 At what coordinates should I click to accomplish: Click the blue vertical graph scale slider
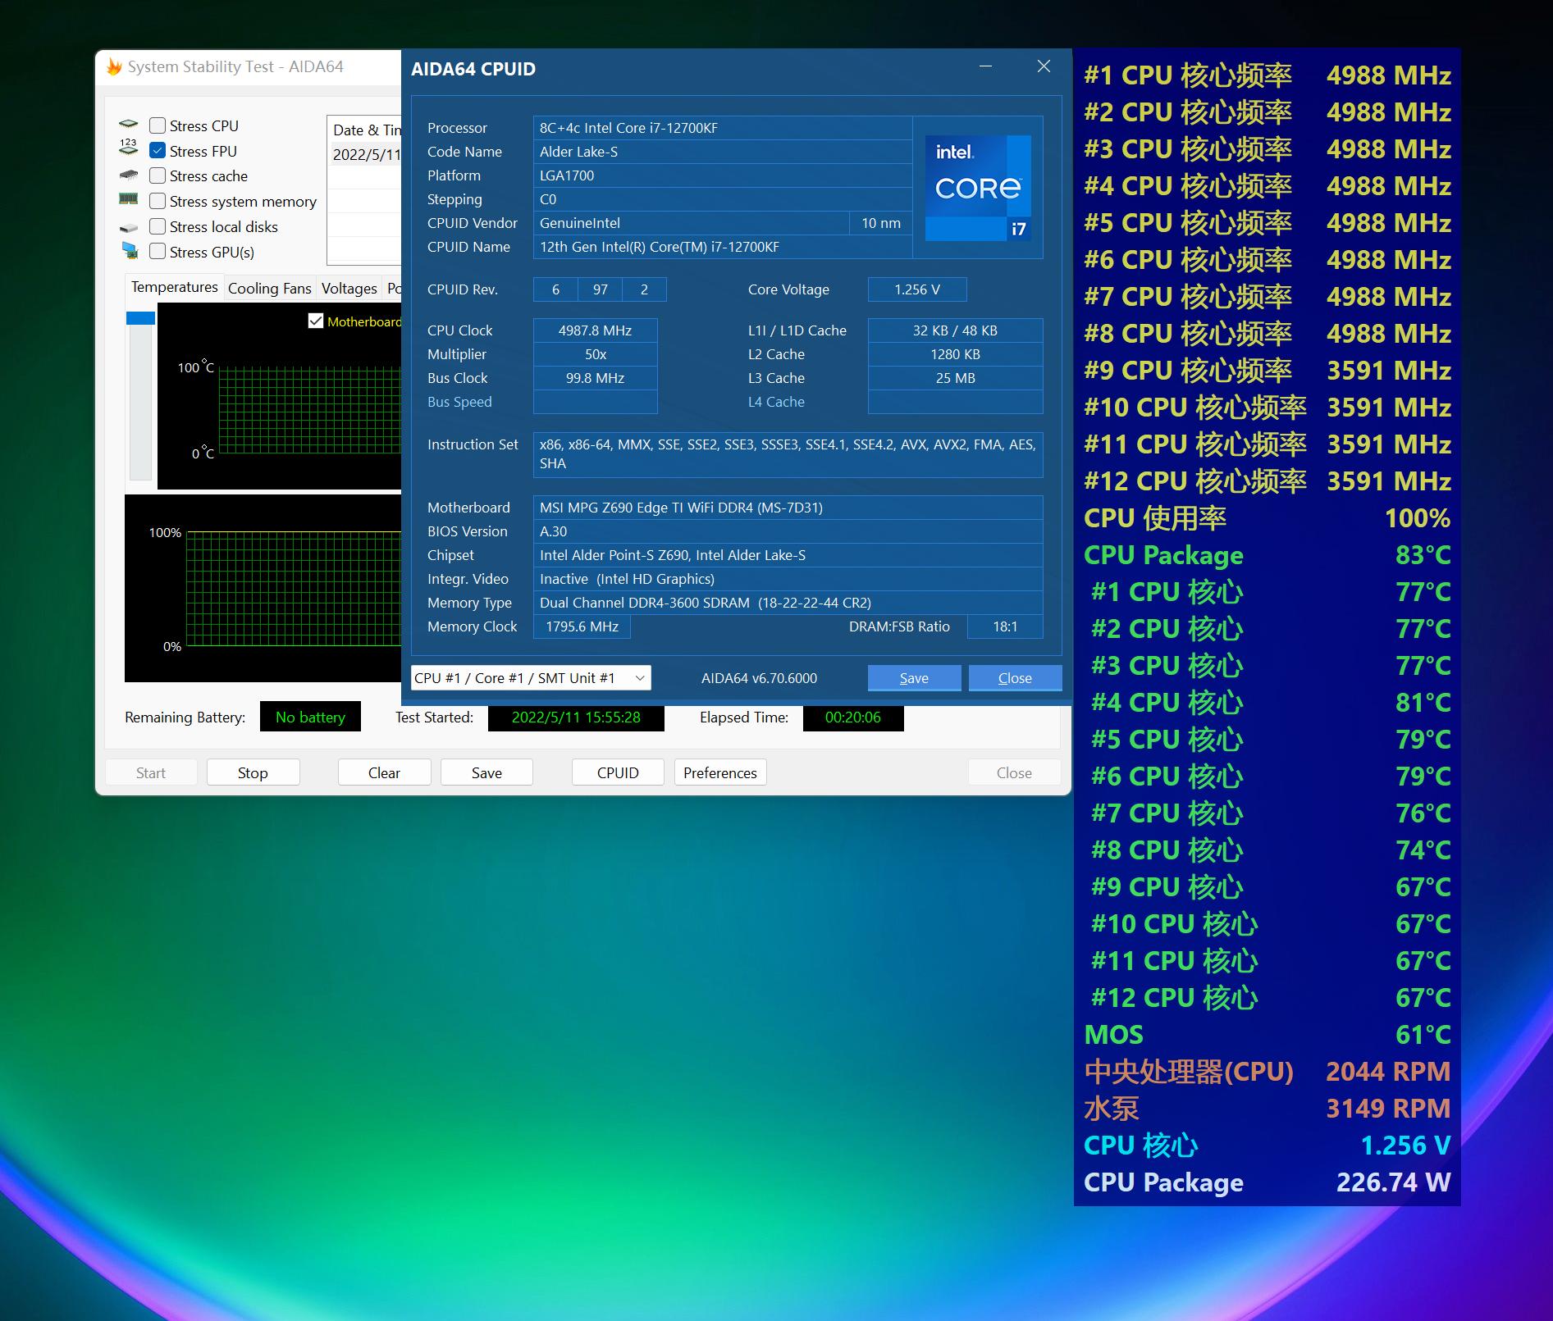(140, 318)
